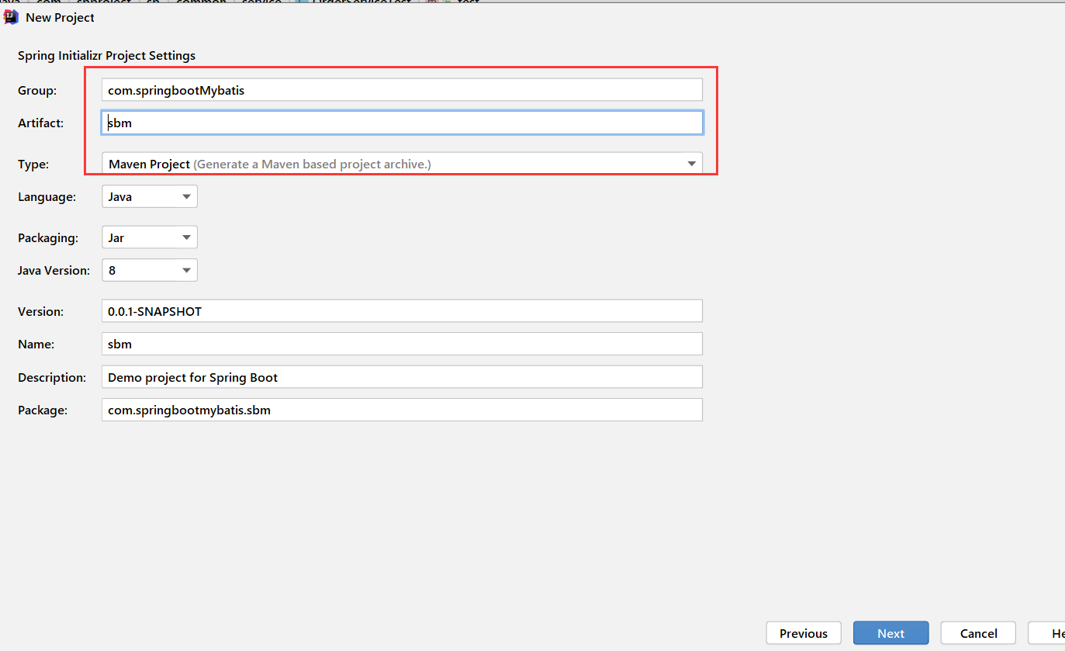Click the Name label
Screen dimensions: 1065x651
coord(36,344)
